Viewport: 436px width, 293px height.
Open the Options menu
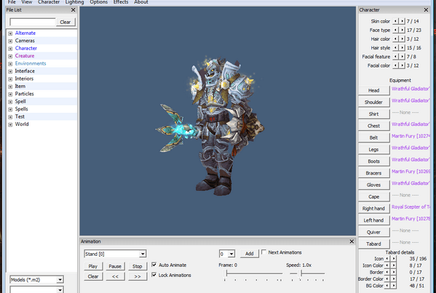pyautogui.click(x=99, y=2)
